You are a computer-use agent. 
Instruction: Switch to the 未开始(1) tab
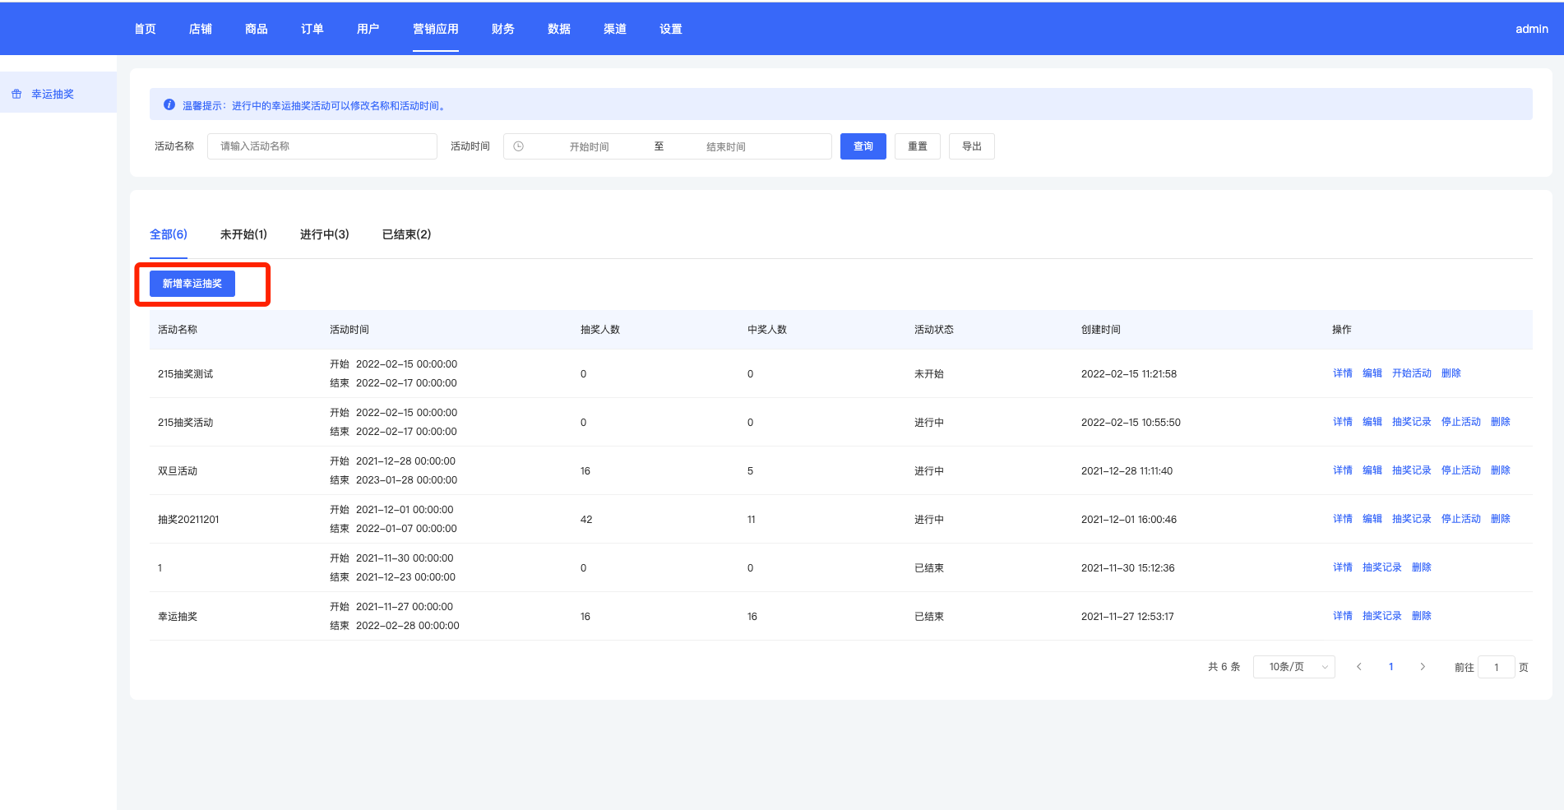[x=243, y=234]
